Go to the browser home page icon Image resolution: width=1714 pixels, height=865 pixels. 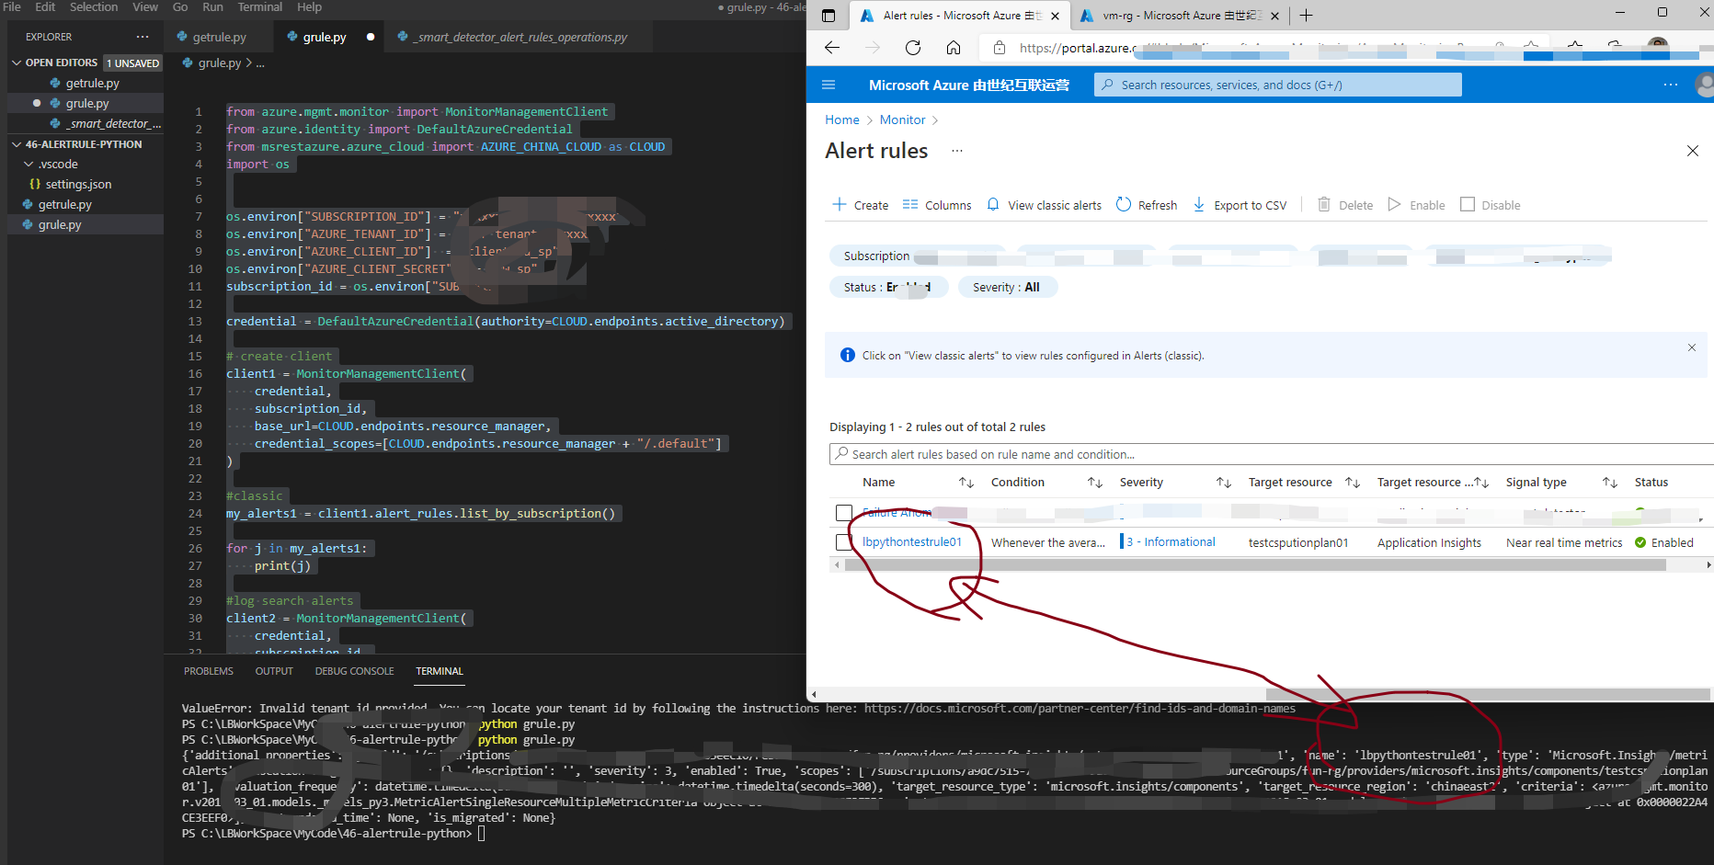point(954,48)
